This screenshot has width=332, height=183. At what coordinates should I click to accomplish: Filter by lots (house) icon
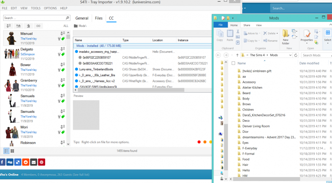pyautogui.click(x=18, y=26)
